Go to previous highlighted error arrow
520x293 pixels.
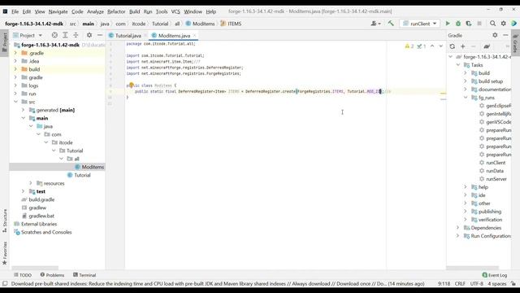point(432,46)
